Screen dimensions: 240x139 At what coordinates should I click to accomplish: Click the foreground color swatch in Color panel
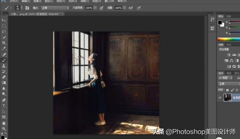[220, 23]
